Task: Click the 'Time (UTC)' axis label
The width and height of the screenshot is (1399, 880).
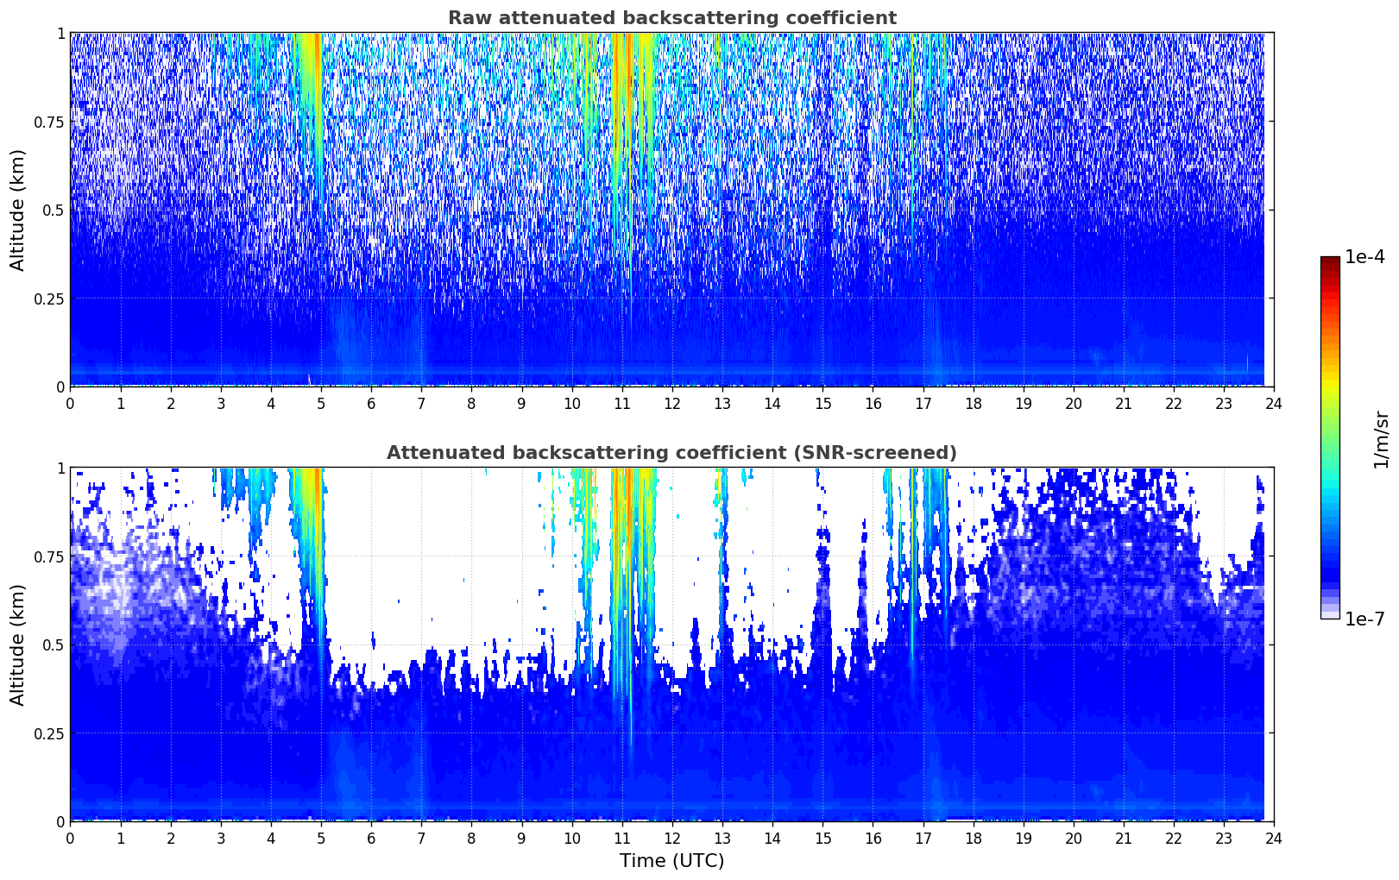Action: (671, 861)
